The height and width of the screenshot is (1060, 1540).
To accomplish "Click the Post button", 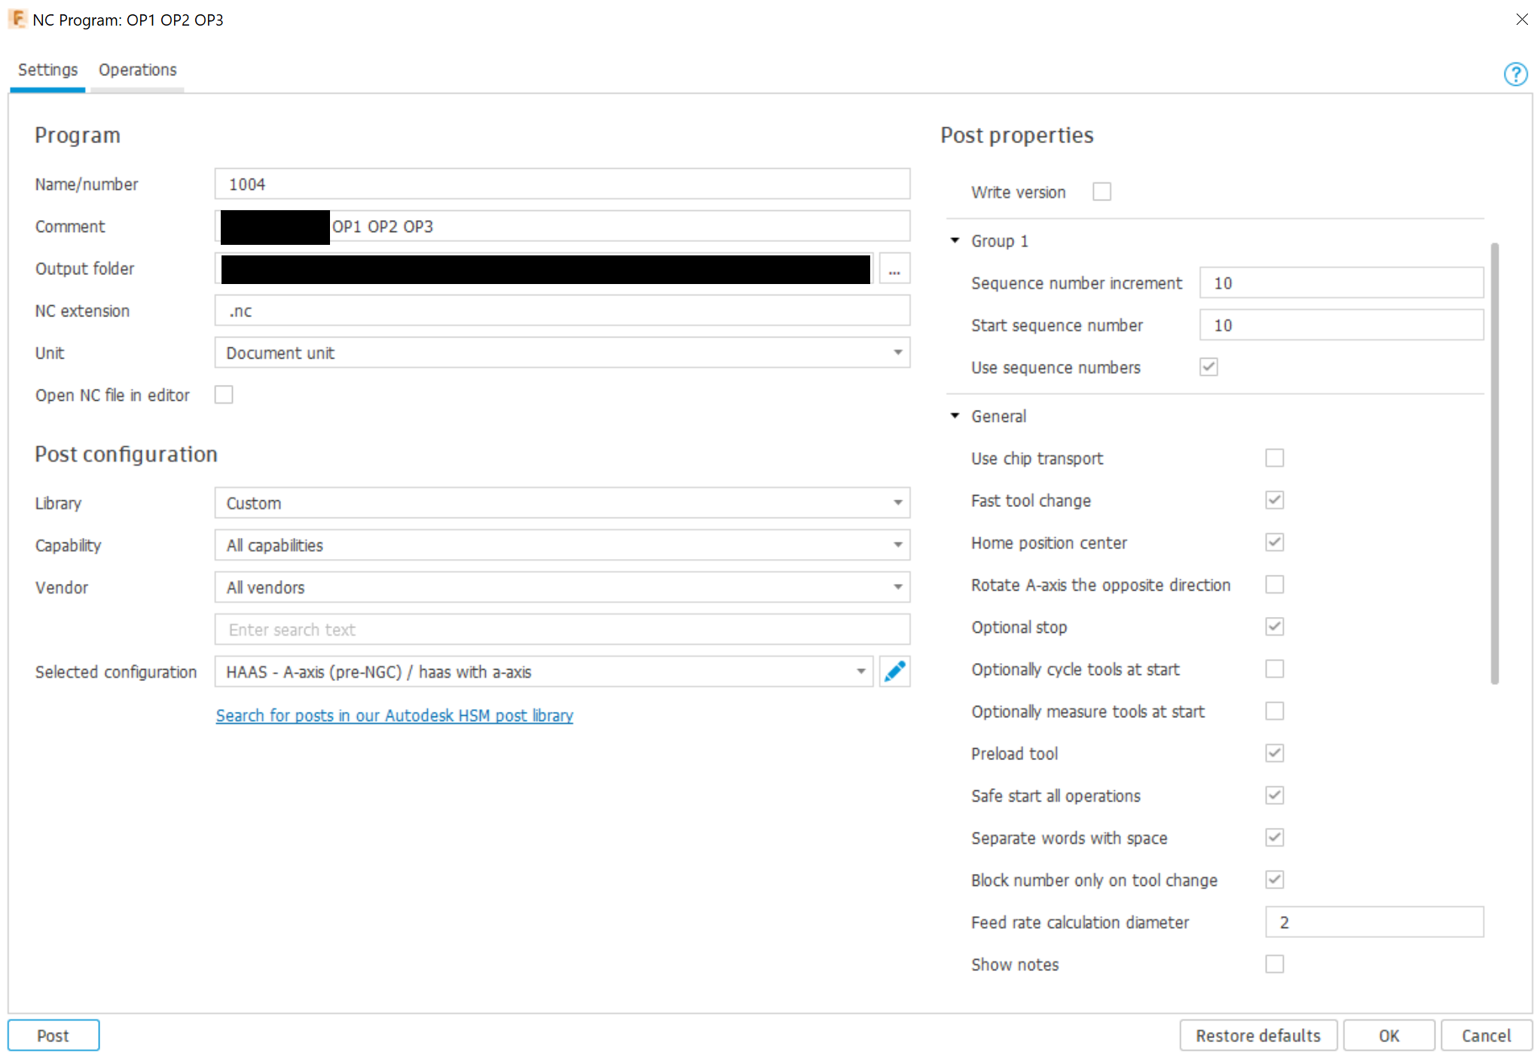I will point(53,1034).
